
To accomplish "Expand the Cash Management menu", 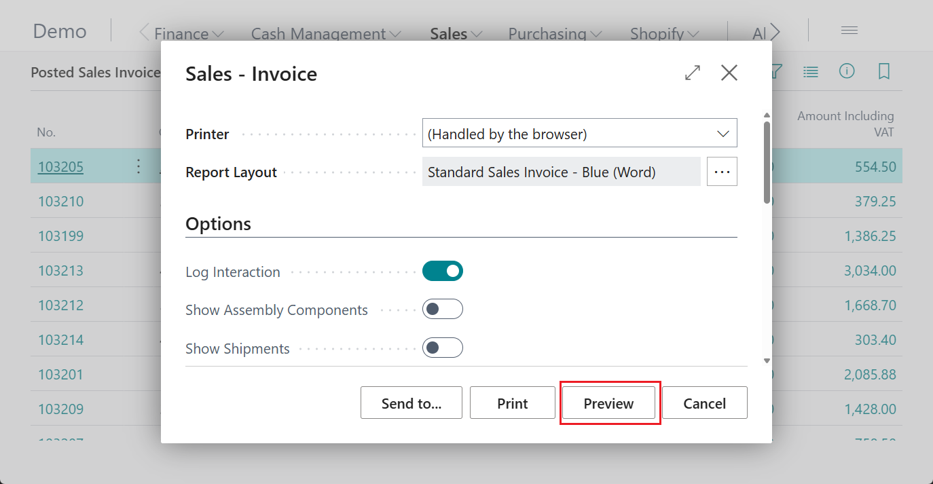I will click(x=325, y=33).
